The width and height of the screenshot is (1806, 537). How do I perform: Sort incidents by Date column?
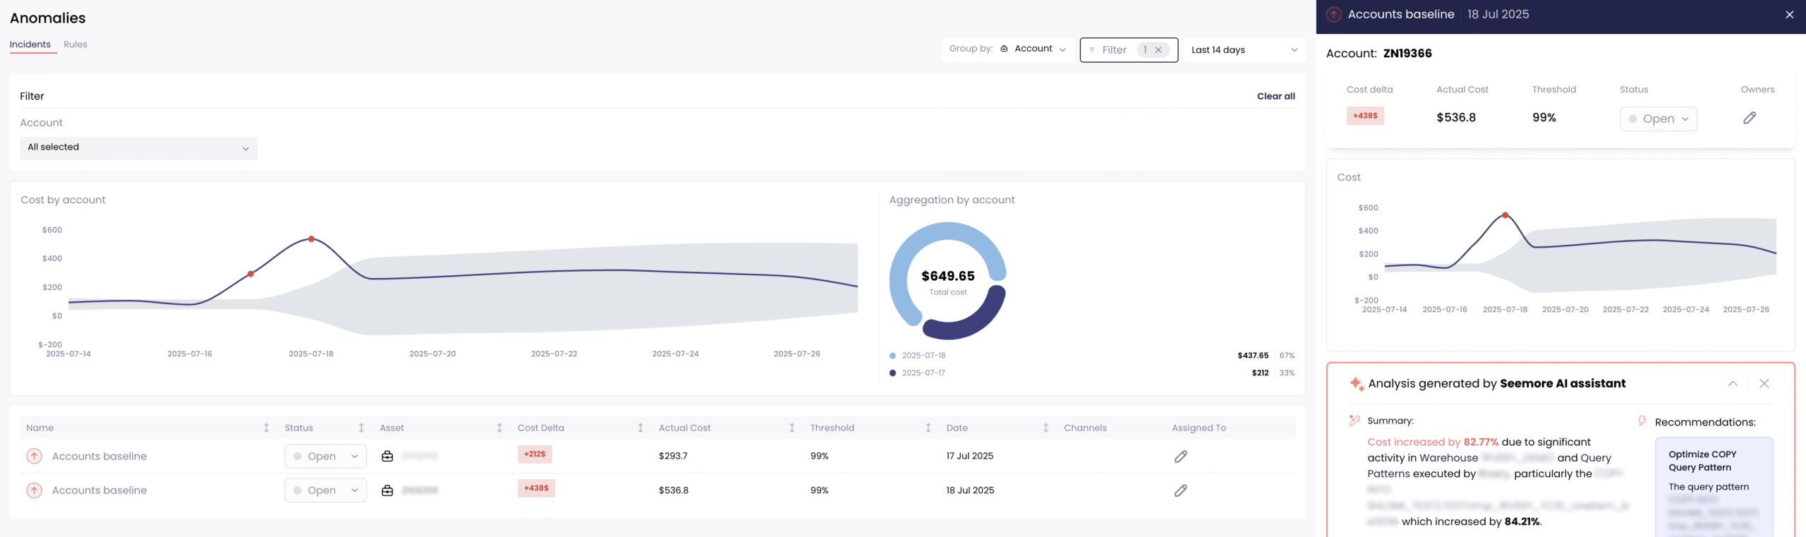(x=1046, y=428)
